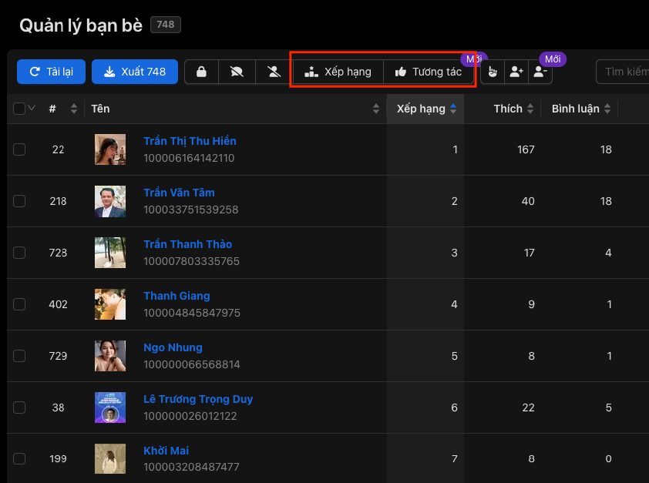Open the selection dropdown arrow beside header checkbox
The height and width of the screenshot is (483, 649).
click(32, 109)
